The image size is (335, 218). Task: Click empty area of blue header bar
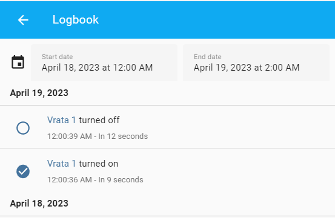pos(214,20)
